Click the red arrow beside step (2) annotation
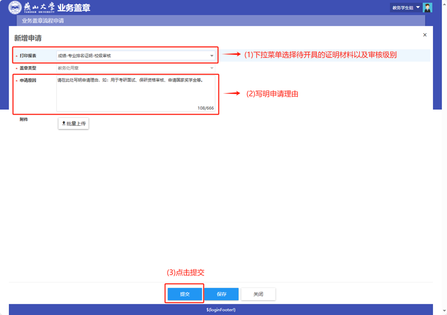Image resolution: width=447 pixels, height=315 pixels. pos(232,94)
